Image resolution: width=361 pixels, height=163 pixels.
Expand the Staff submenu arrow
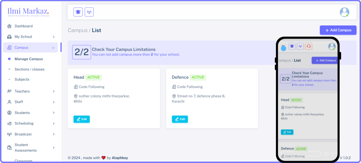pos(53,102)
